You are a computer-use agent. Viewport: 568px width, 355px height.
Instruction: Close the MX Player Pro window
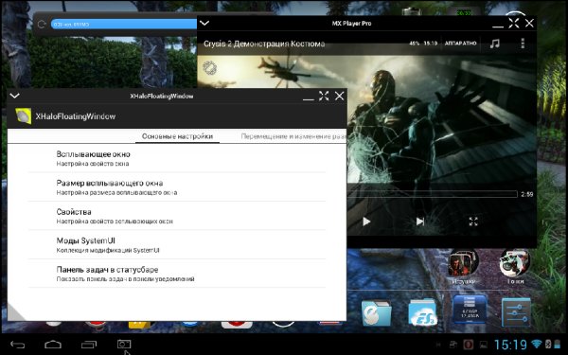[x=529, y=23]
